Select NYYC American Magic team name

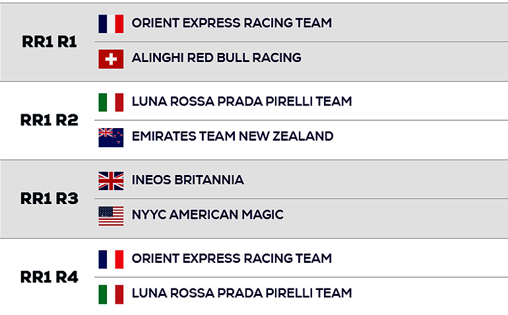[207, 215]
